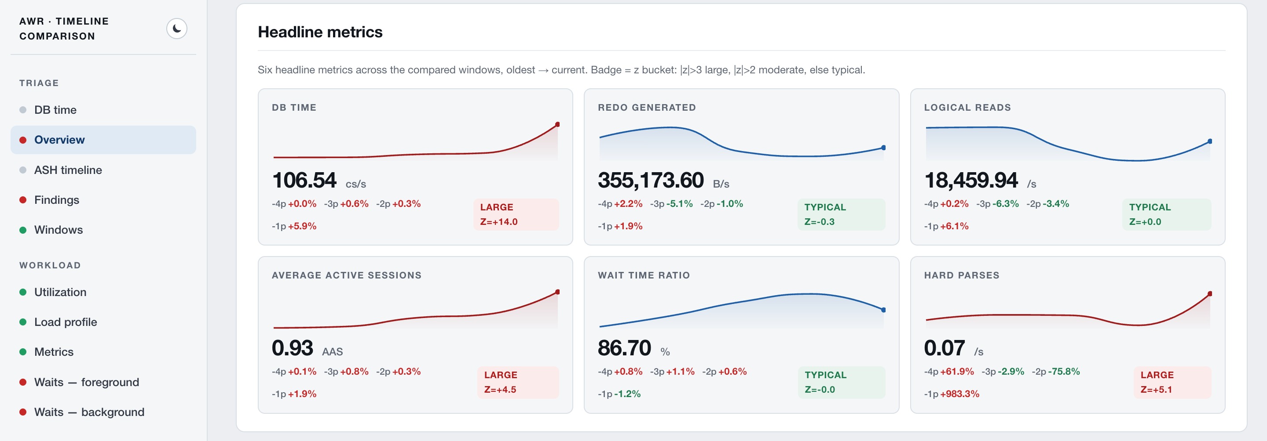The height and width of the screenshot is (441, 1267).
Task: Click green dot beside Metrics
Action: (22, 352)
